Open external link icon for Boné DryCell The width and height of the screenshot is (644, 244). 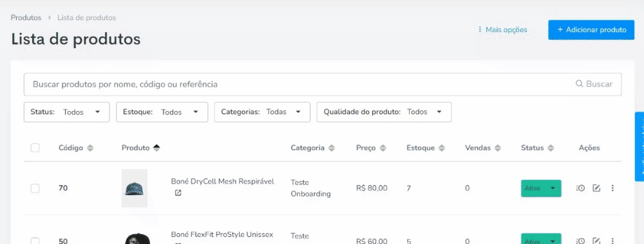point(178,193)
